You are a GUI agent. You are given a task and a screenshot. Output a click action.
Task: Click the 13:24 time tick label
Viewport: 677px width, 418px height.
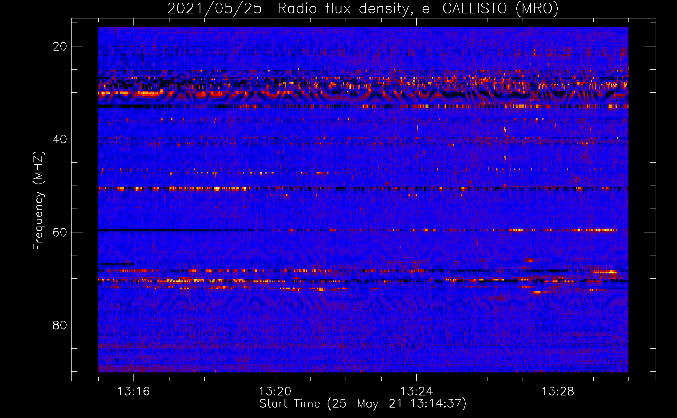pos(416,392)
